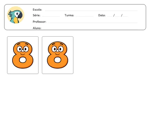Select the first orange number 8 card
The width and height of the screenshot is (150, 120).
pos(23,55)
